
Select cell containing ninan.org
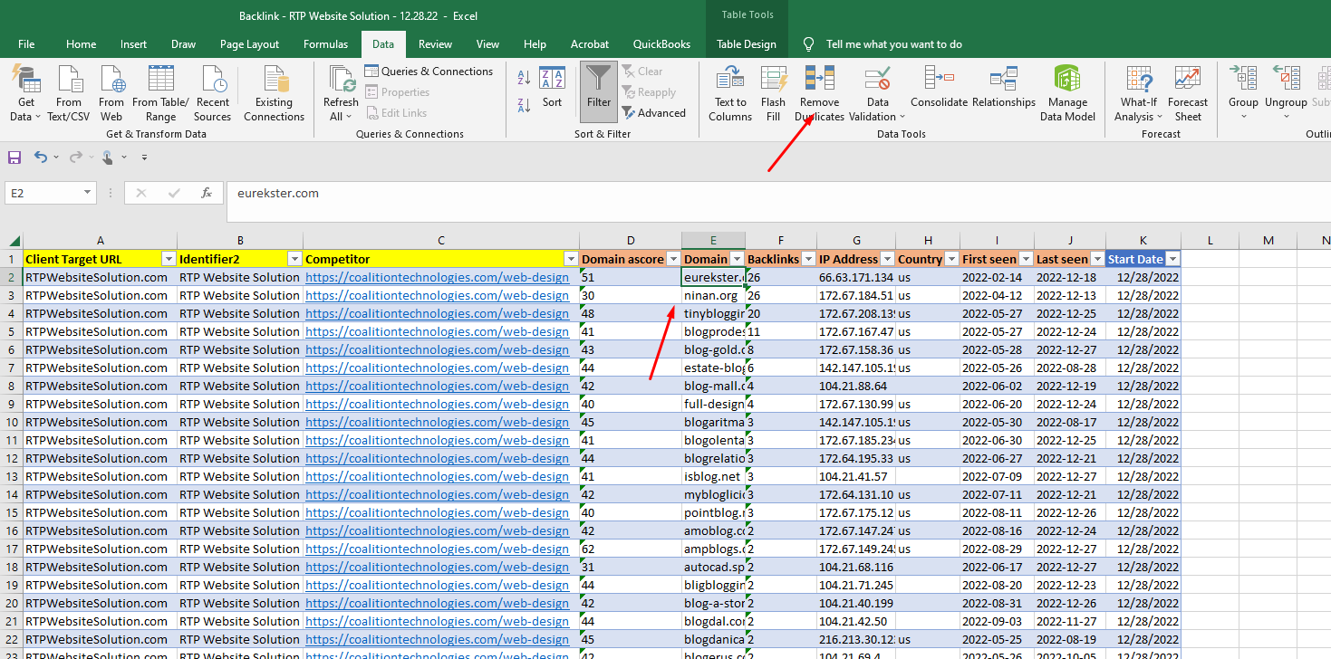tap(713, 295)
